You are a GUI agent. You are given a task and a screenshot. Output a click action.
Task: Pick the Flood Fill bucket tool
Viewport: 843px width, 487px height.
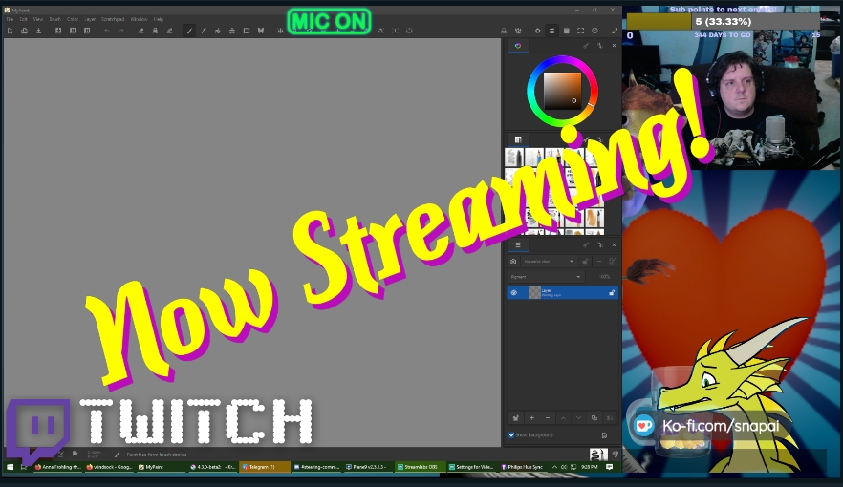[x=218, y=31]
